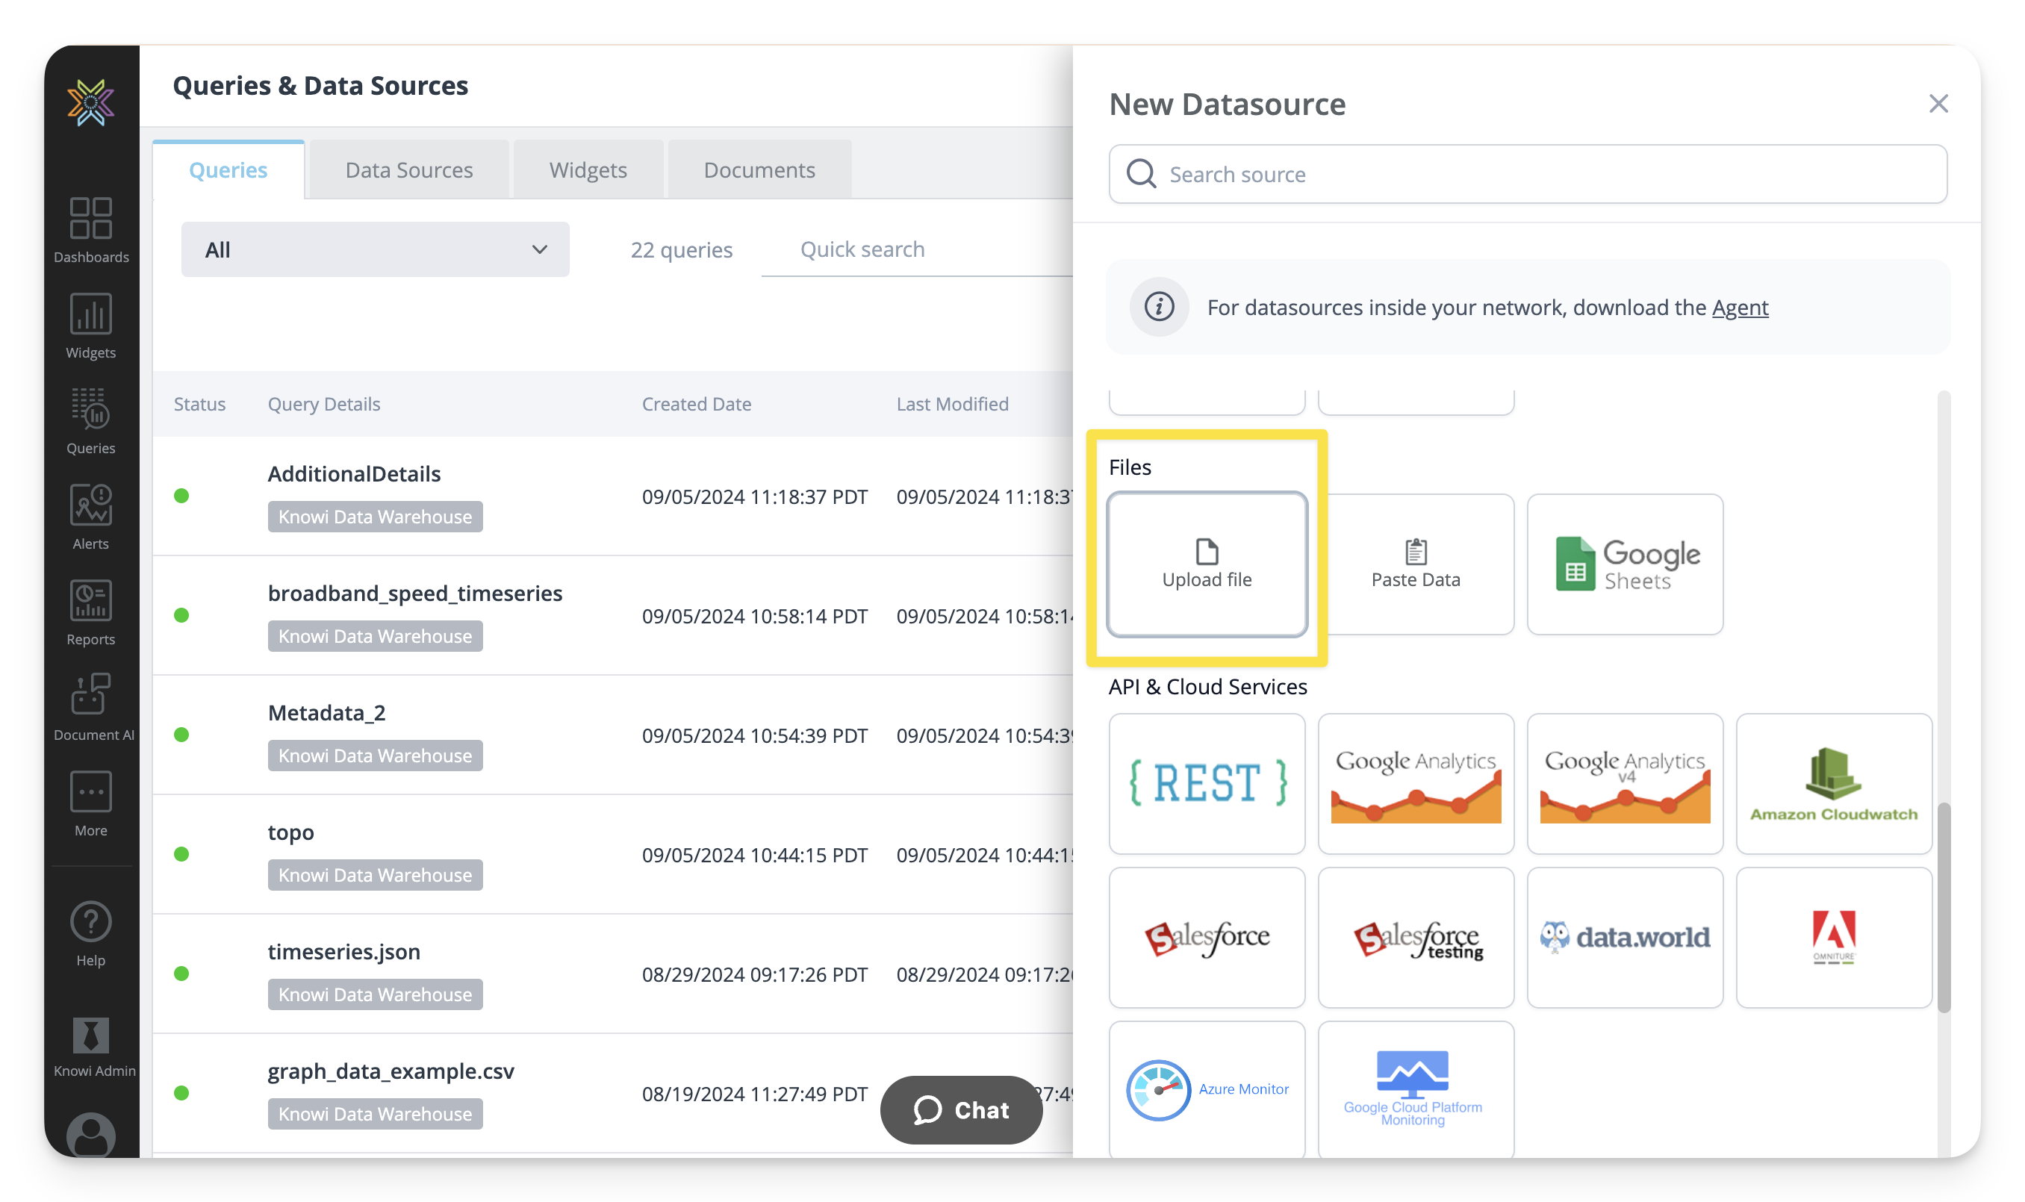The image size is (2025, 1202).
Task: Open the topo query
Action: 290,832
